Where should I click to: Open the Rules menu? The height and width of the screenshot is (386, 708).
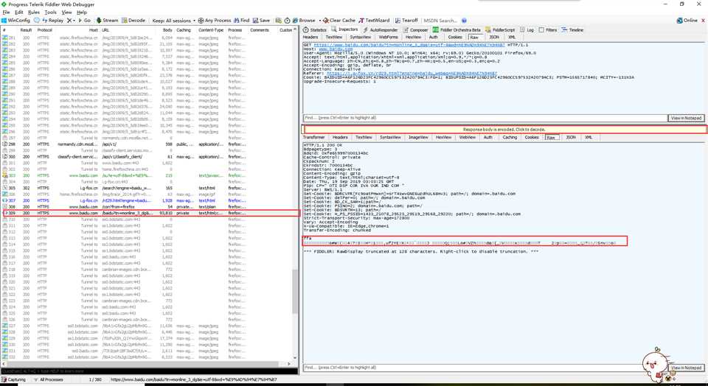pos(34,13)
